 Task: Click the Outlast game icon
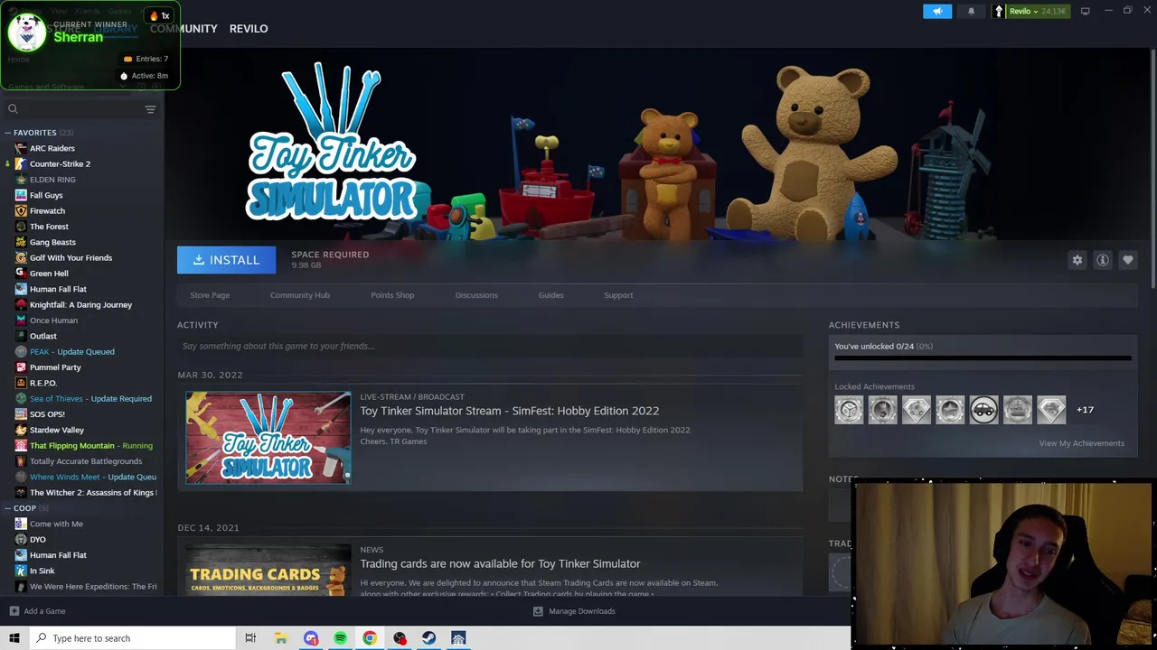[21, 336]
